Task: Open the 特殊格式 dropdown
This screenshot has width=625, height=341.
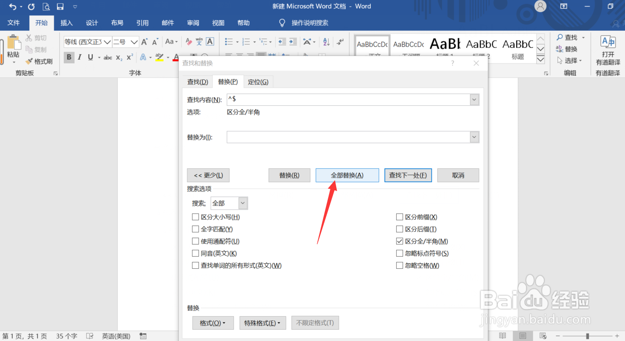Action: (263, 323)
